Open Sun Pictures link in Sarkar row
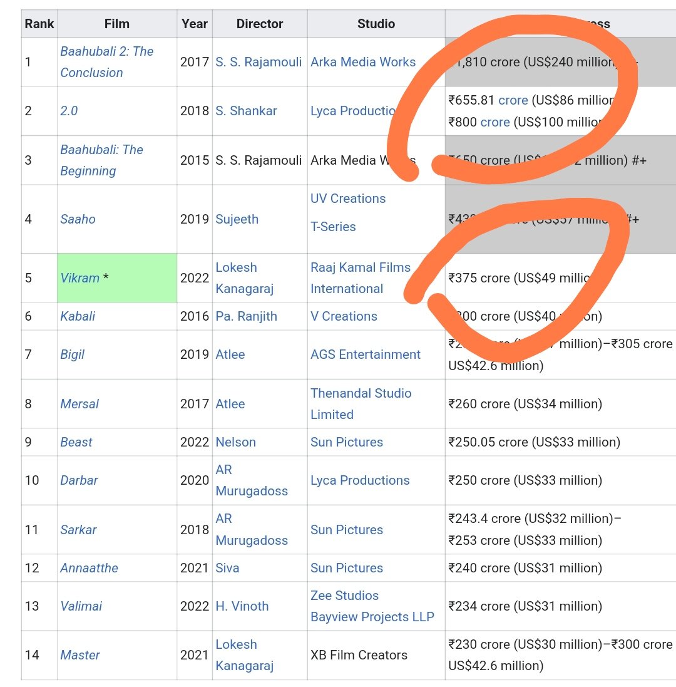Viewport: 676px width, 687px height. [x=347, y=529]
